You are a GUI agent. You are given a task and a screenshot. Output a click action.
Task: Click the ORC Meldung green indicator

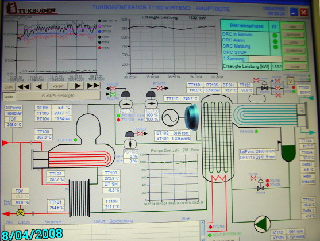tap(276, 47)
